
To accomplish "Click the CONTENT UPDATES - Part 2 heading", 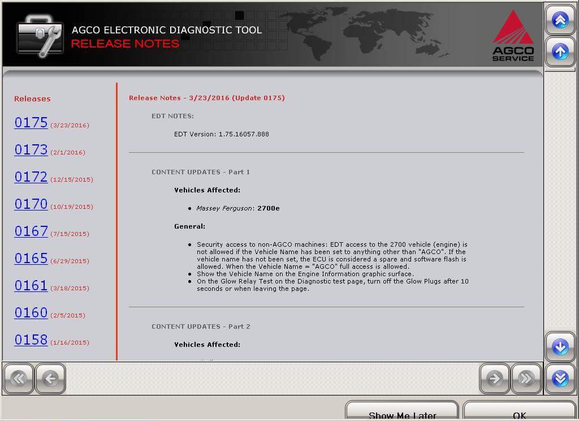I will pos(201,327).
